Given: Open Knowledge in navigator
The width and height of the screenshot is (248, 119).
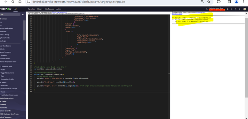Looking at the screenshot, I should click(x=3, y=41).
